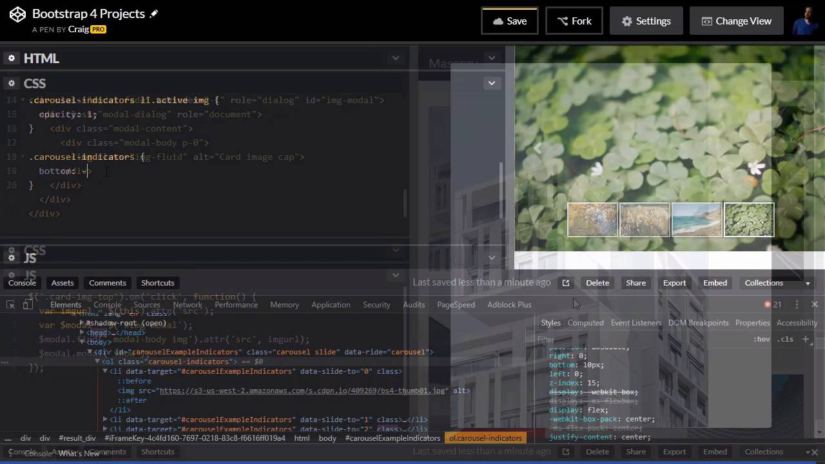Viewport: 825px width, 464px height.
Task: Click the 'z-index: 15;' style declaration
Action: coord(574,383)
